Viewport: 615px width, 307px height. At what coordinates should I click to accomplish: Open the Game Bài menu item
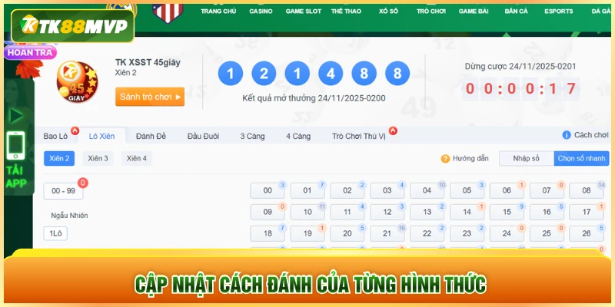click(474, 12)
